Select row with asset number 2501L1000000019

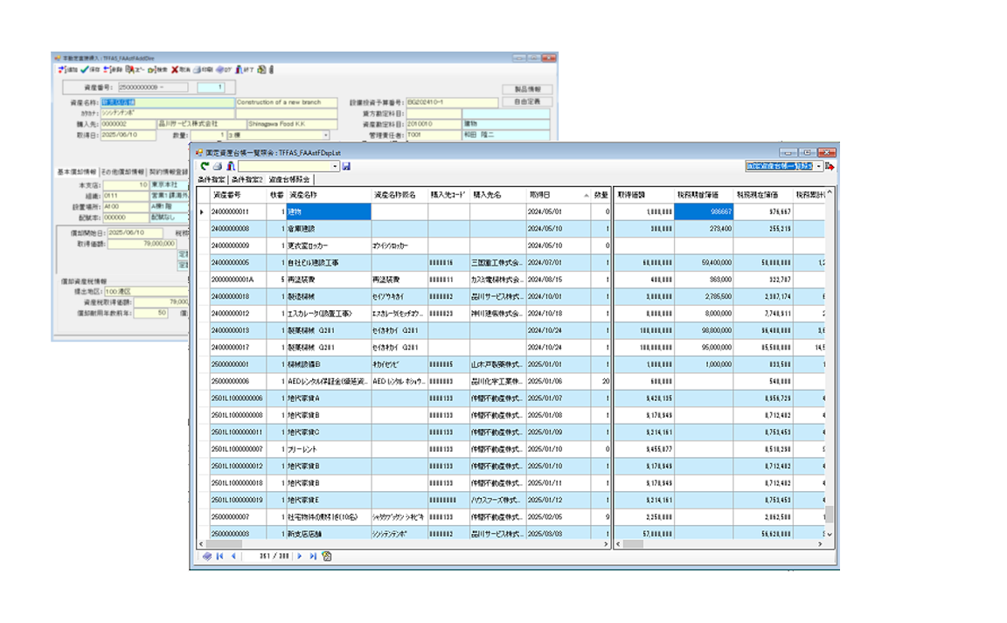coord(239,500)
